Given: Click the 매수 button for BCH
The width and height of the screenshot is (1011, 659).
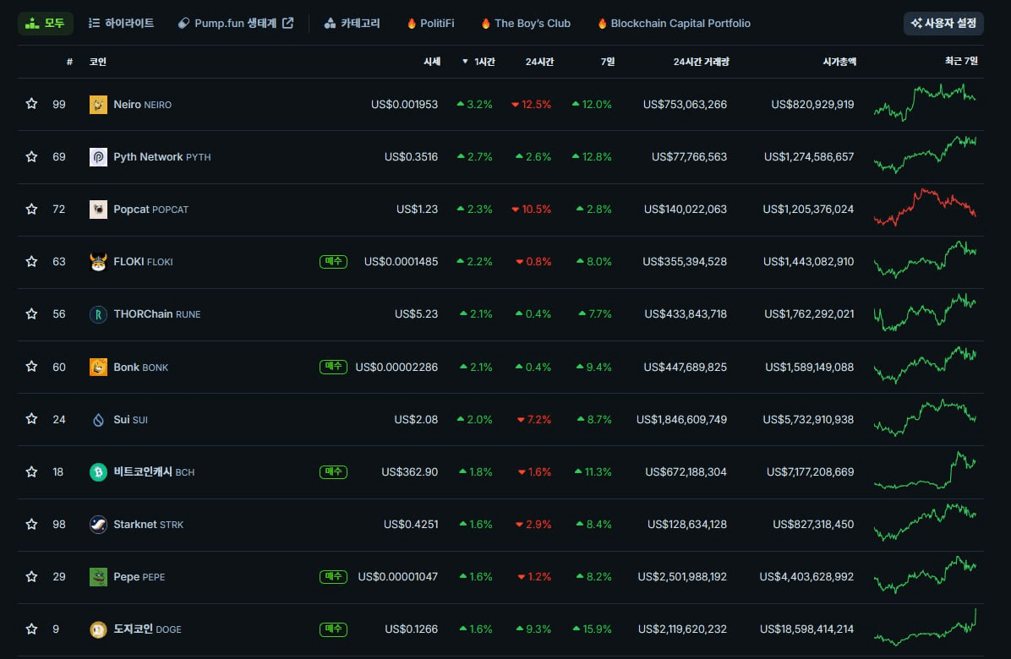Looking at the screenshot, I should click(x=333, y=471).
